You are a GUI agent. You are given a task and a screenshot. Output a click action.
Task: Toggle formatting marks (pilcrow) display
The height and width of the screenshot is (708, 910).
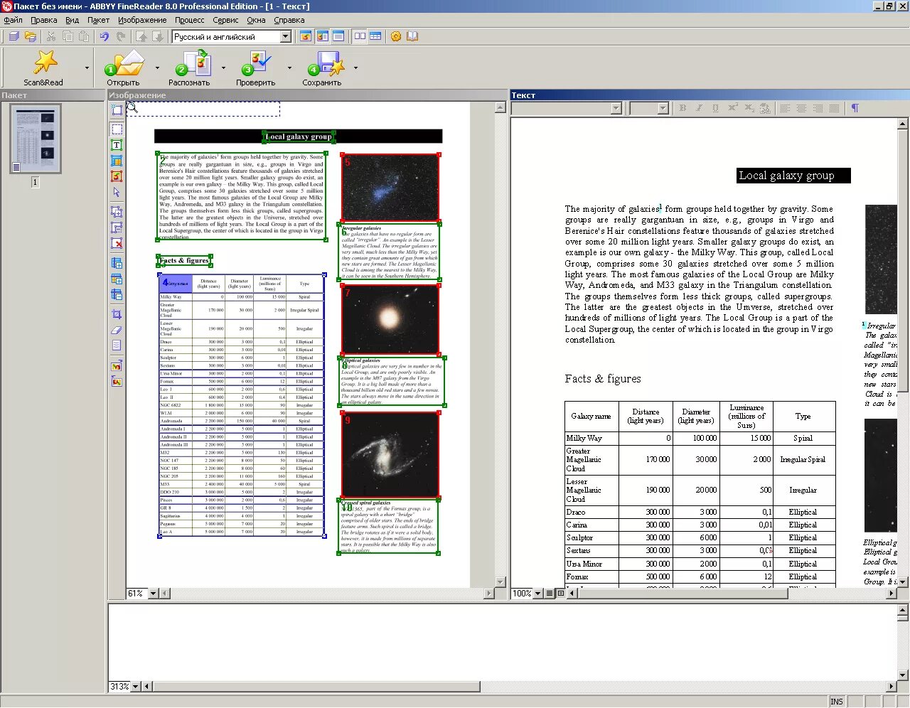[x=855, y=108]
